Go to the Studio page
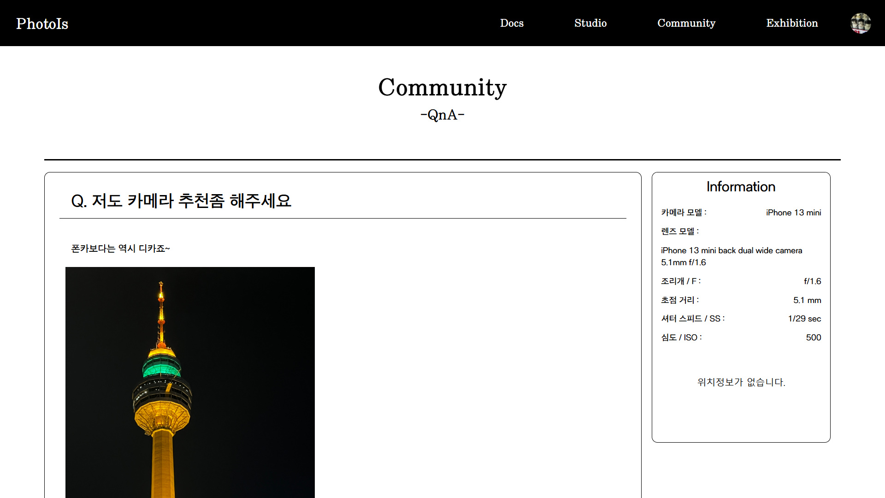 click(590, 23)
